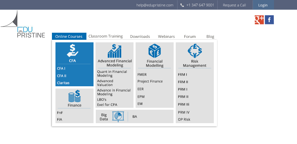Select the EPM course

coord(141,97)
